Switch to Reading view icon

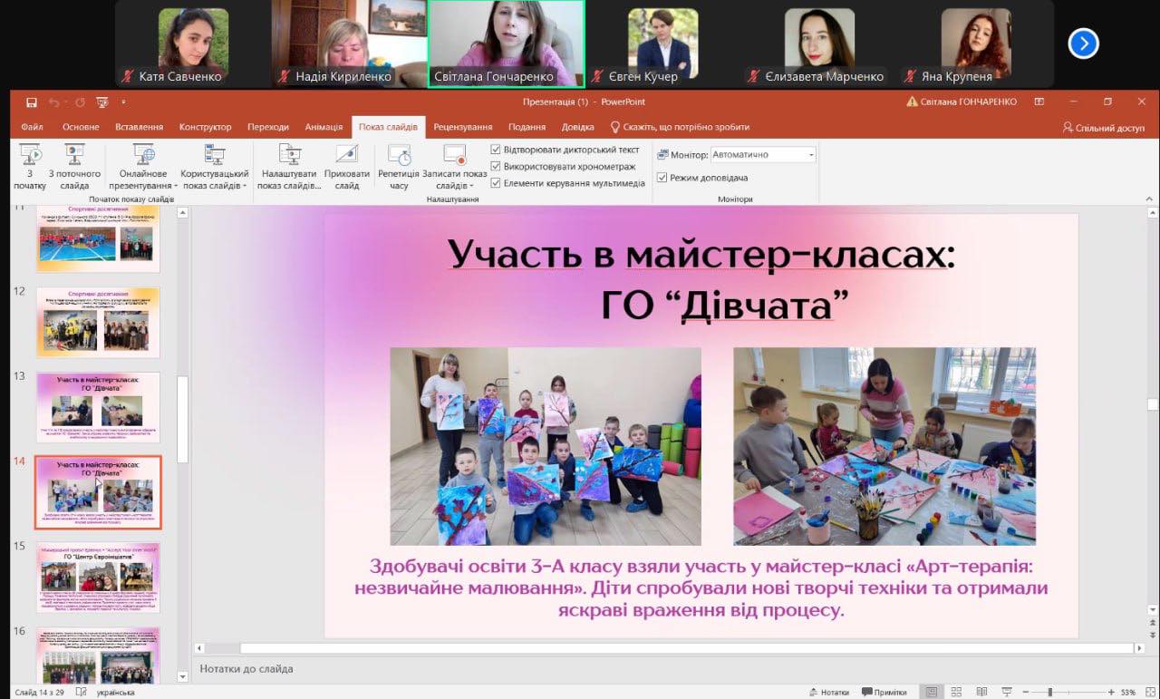980,692
